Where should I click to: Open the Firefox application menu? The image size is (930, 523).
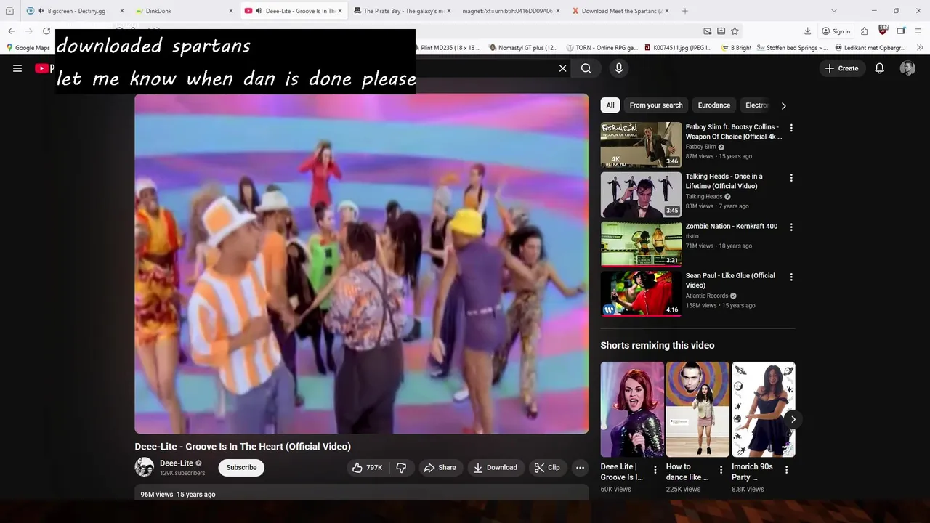pyautogui.click(x=919, y=31)
